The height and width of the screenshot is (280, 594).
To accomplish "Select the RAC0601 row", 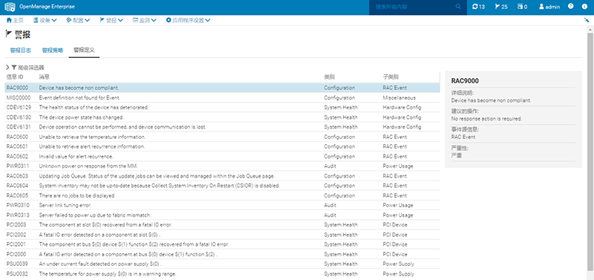I will point(222,146).
